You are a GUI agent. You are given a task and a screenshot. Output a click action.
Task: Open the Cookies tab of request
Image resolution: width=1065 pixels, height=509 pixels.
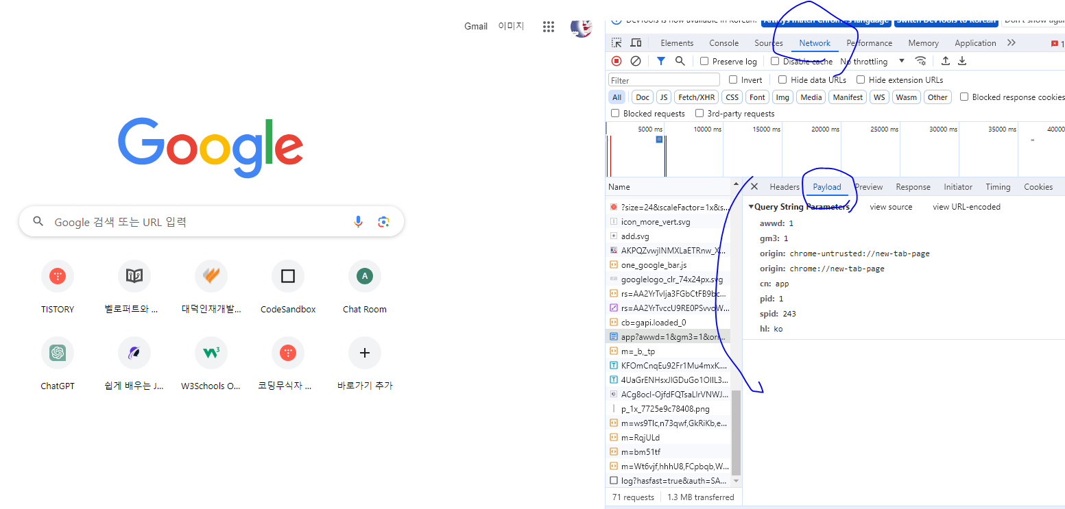tap(1038, 186)
